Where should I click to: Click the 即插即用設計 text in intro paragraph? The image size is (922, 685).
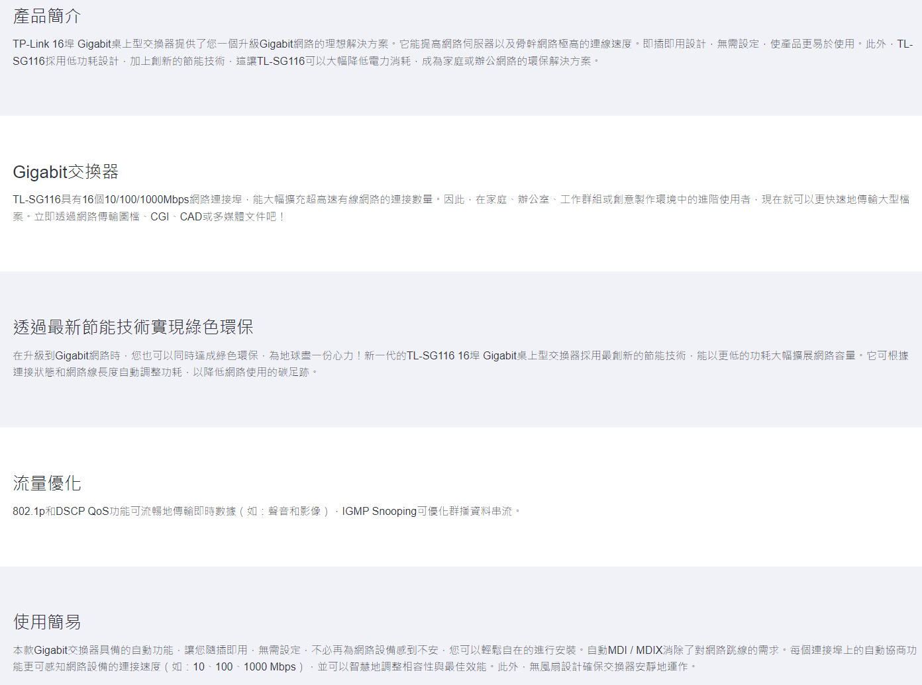[x=674, y=44]
